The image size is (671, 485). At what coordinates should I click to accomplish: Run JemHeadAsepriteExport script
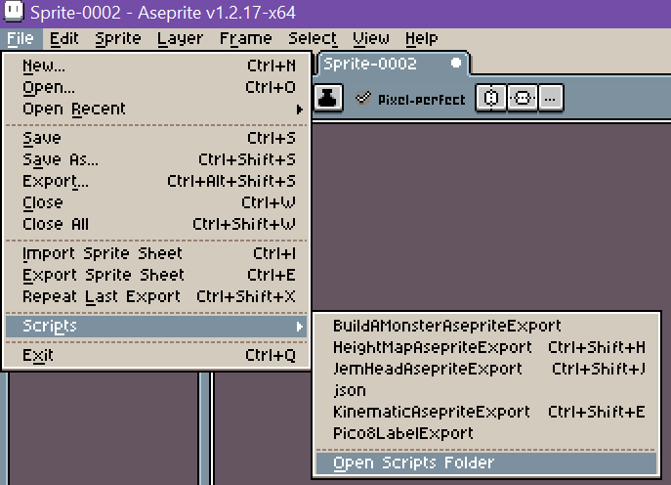[x=486, y=369]
